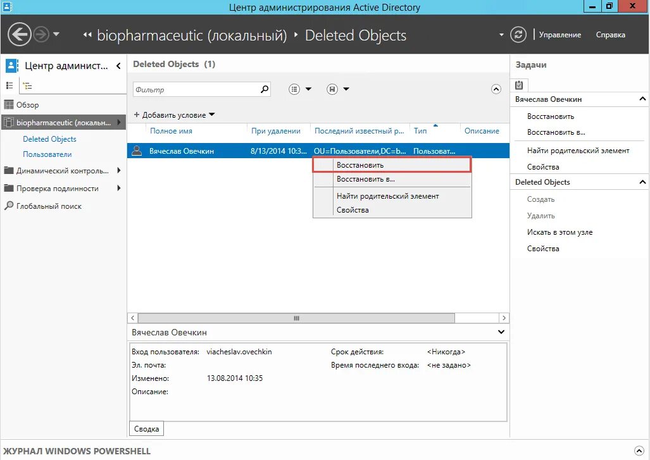Choose Восстановить in context menu
Screen dimensions: 650x460
click(392, 165)
